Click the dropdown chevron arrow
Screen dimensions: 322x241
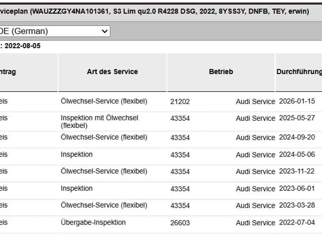[105, 31]
